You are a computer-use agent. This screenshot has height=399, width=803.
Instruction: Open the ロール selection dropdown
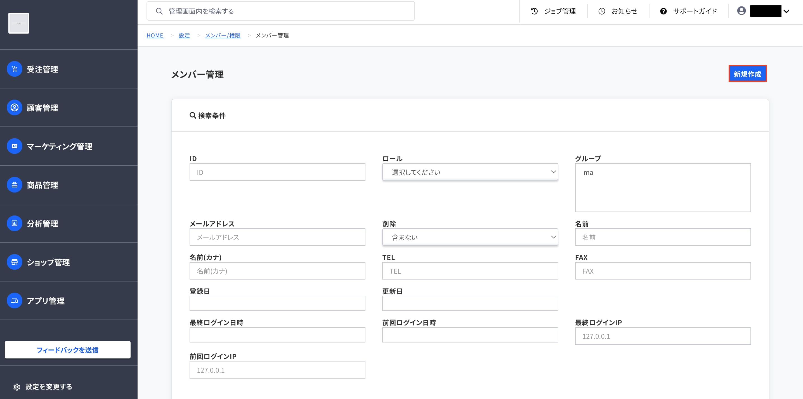pos(470,172)
